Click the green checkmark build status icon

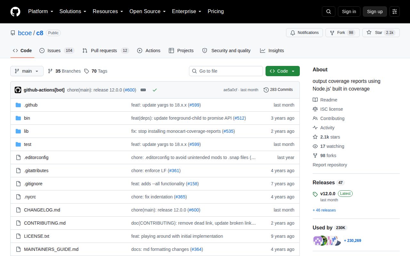pyautogui.click(x=155, y=90)
